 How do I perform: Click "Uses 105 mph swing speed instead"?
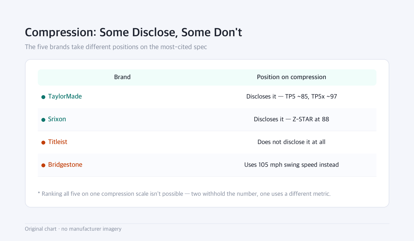pos(291,165)
